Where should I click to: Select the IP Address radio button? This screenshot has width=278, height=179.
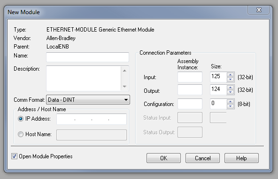pos(21,119)
